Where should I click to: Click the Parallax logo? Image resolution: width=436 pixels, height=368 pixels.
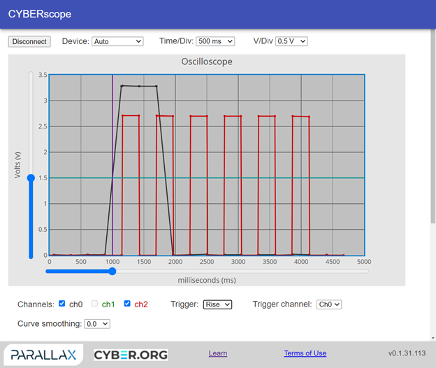pyautogui.click(x=43, y=355)
